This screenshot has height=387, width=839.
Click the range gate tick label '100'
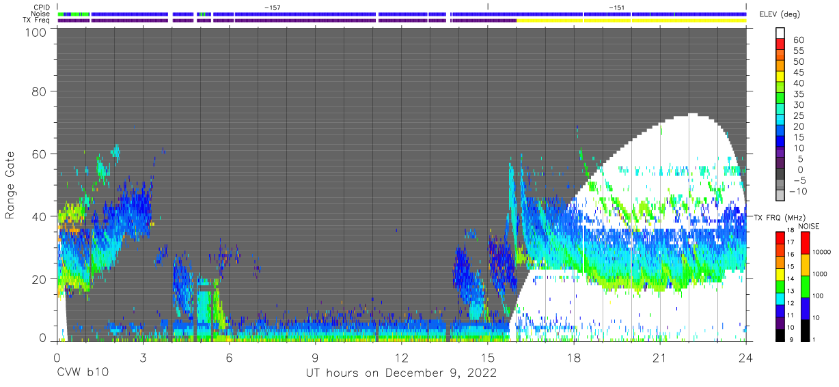click(x=35, y=33)
